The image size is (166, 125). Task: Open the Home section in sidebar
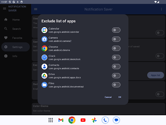pos(16,20)
